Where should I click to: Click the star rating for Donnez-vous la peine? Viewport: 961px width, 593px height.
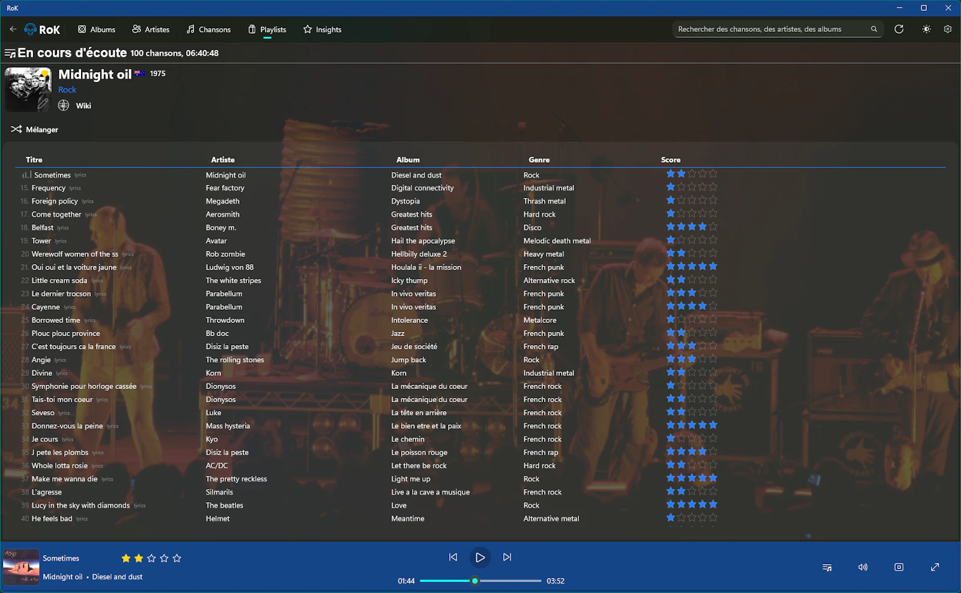(x=692, y=426)
